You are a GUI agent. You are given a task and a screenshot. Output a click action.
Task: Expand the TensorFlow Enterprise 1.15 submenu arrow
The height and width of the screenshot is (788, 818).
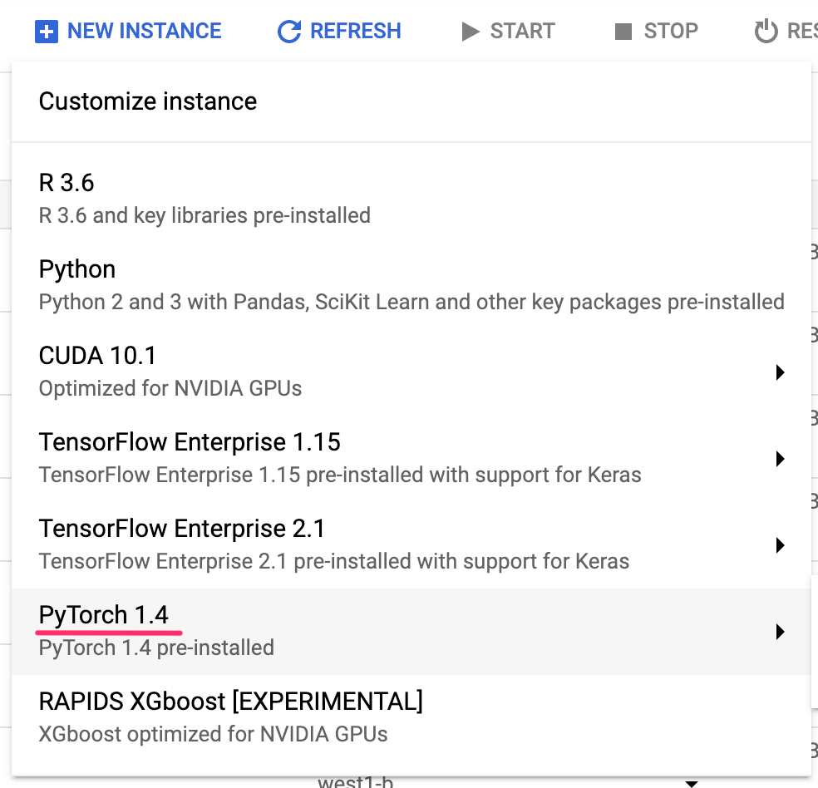[x=780, y=459]
